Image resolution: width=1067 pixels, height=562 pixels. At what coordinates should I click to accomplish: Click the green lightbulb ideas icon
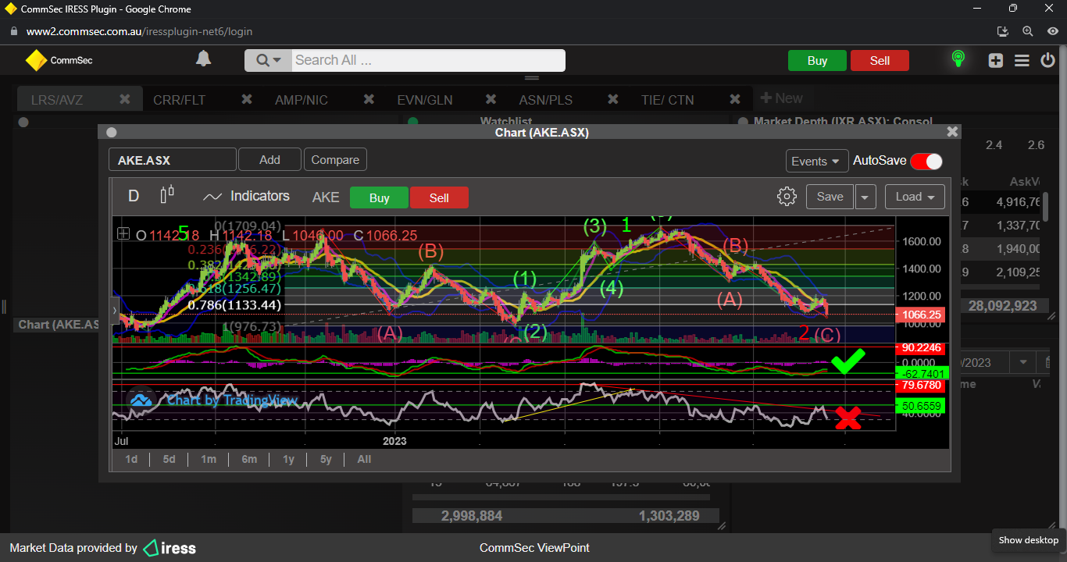958,59
